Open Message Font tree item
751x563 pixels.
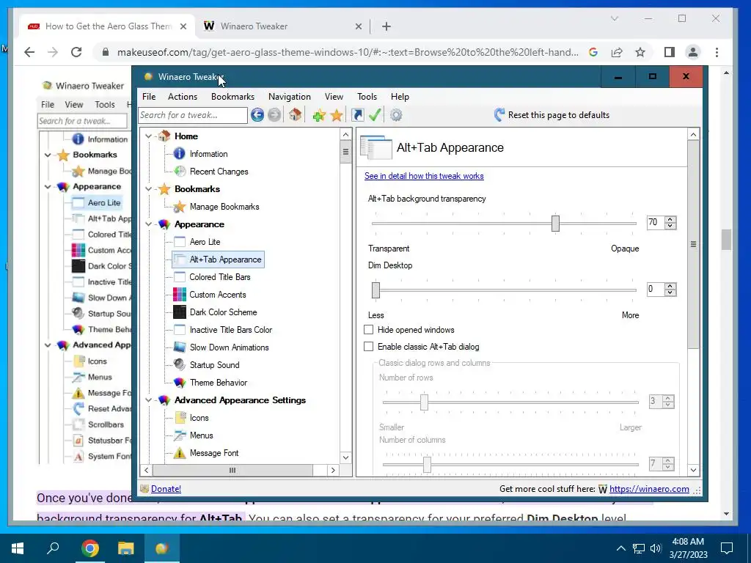(x=214, y=453)
